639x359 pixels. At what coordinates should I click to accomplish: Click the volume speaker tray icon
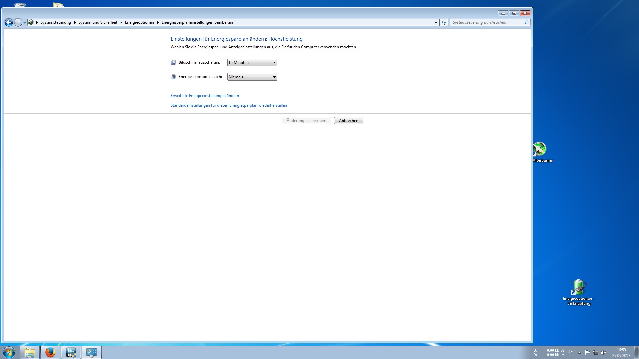click(603, 353)
